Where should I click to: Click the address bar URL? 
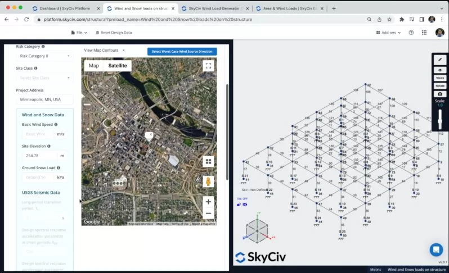[x=148, y=20]
